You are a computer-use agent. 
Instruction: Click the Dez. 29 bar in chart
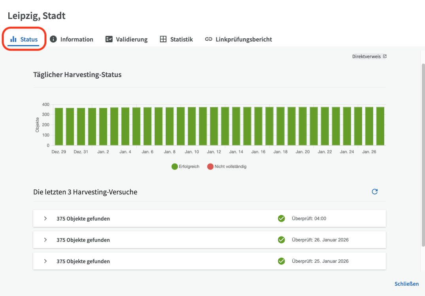[x=59, y=126]
